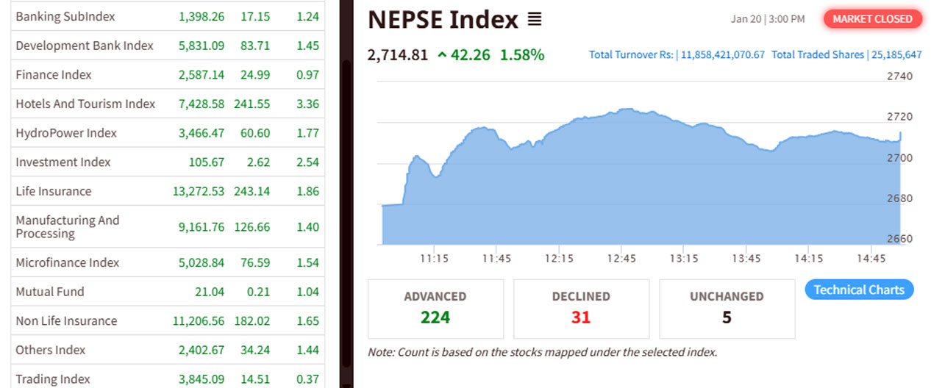Click the Declined 31 stocks box
The height and width of the screenshot is (388, 931).
point(581,309)
